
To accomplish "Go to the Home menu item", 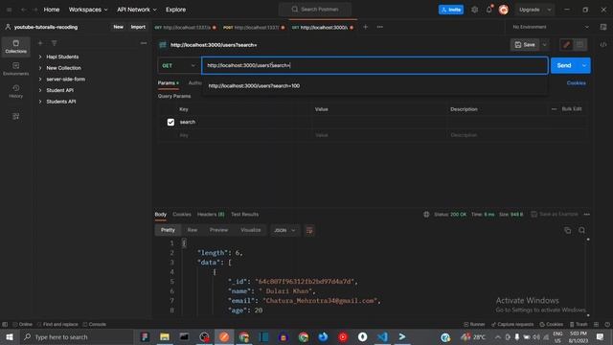I will 52,10.
